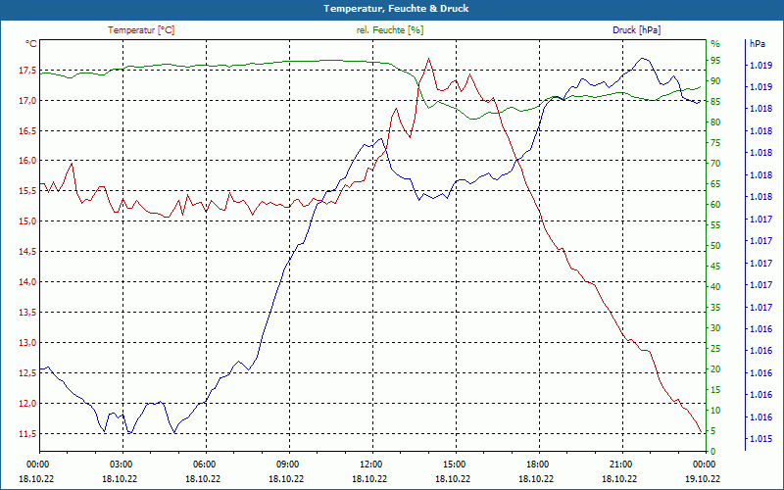This screenshot has width=784, height=490.
Task: Click the 09:00 time axis label
Action: tap(287, 464)
